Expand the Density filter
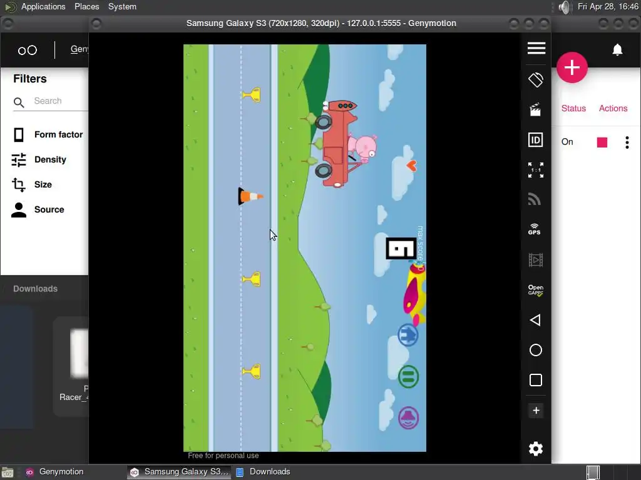This screenshot has width=641, height=480. (39, 159)
